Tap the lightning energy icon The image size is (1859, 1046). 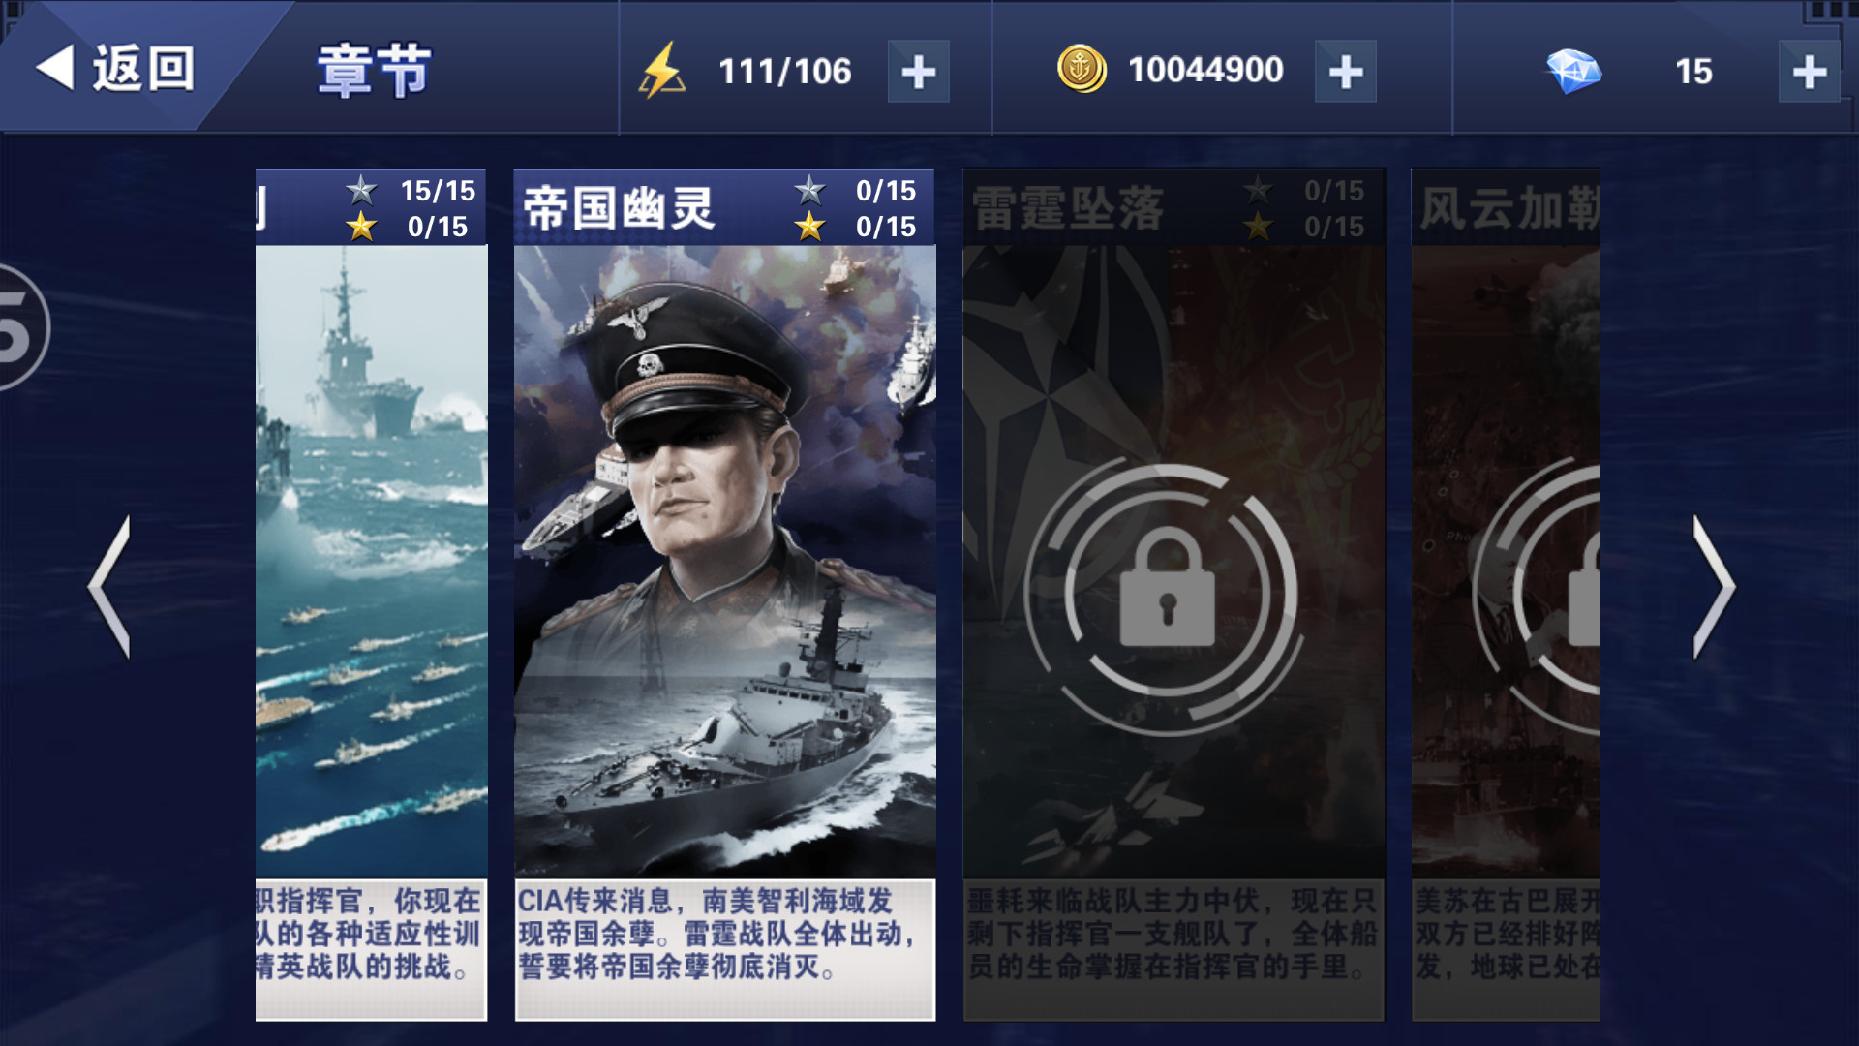(x=662, y=71)
